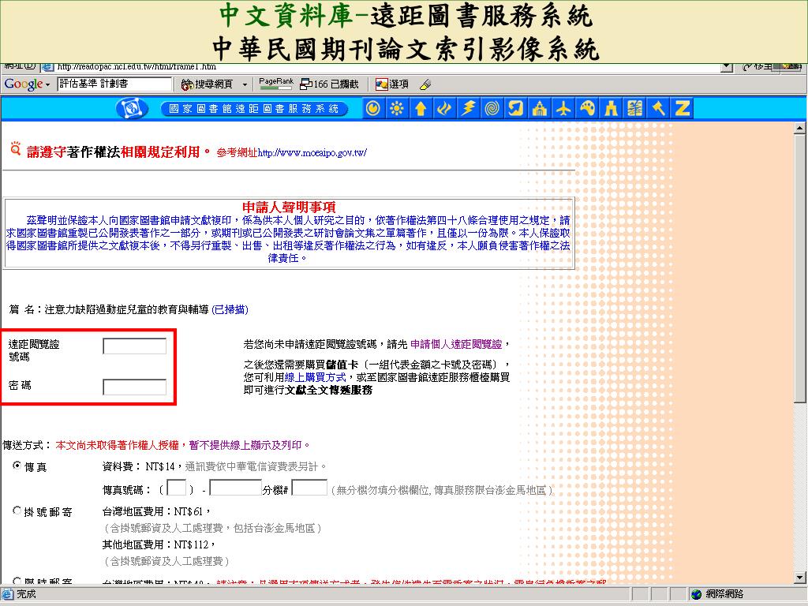The image size is (808, 606).
Task: Click the Z icon in yellow toolbar
Action: coord(683,108)
